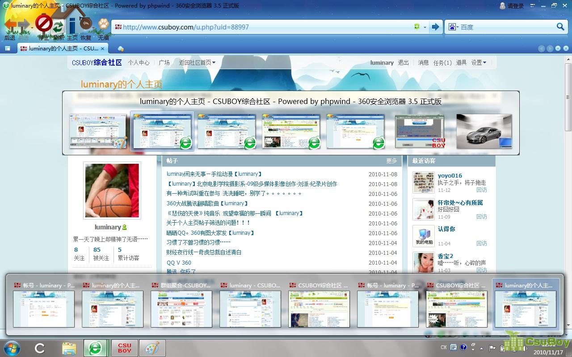Select the CSU BOY application thumbnail in the switcher
Viewport: 572px width, 357px height.
420,131
